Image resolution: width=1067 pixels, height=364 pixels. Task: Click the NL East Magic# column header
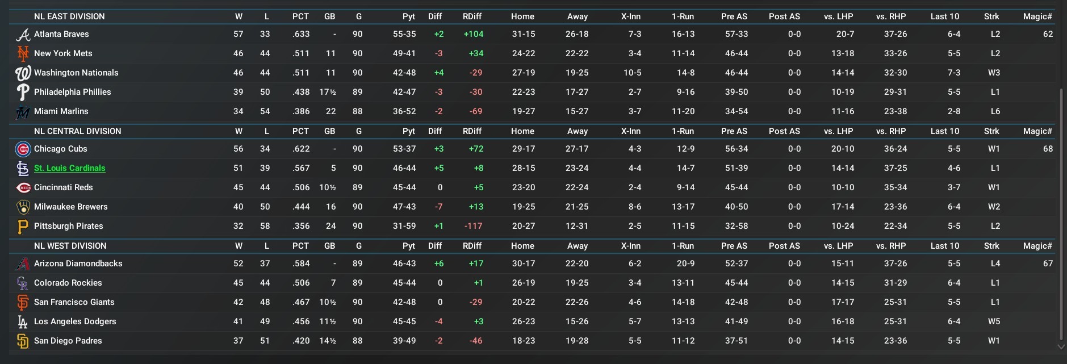(x=1037, y=16)
